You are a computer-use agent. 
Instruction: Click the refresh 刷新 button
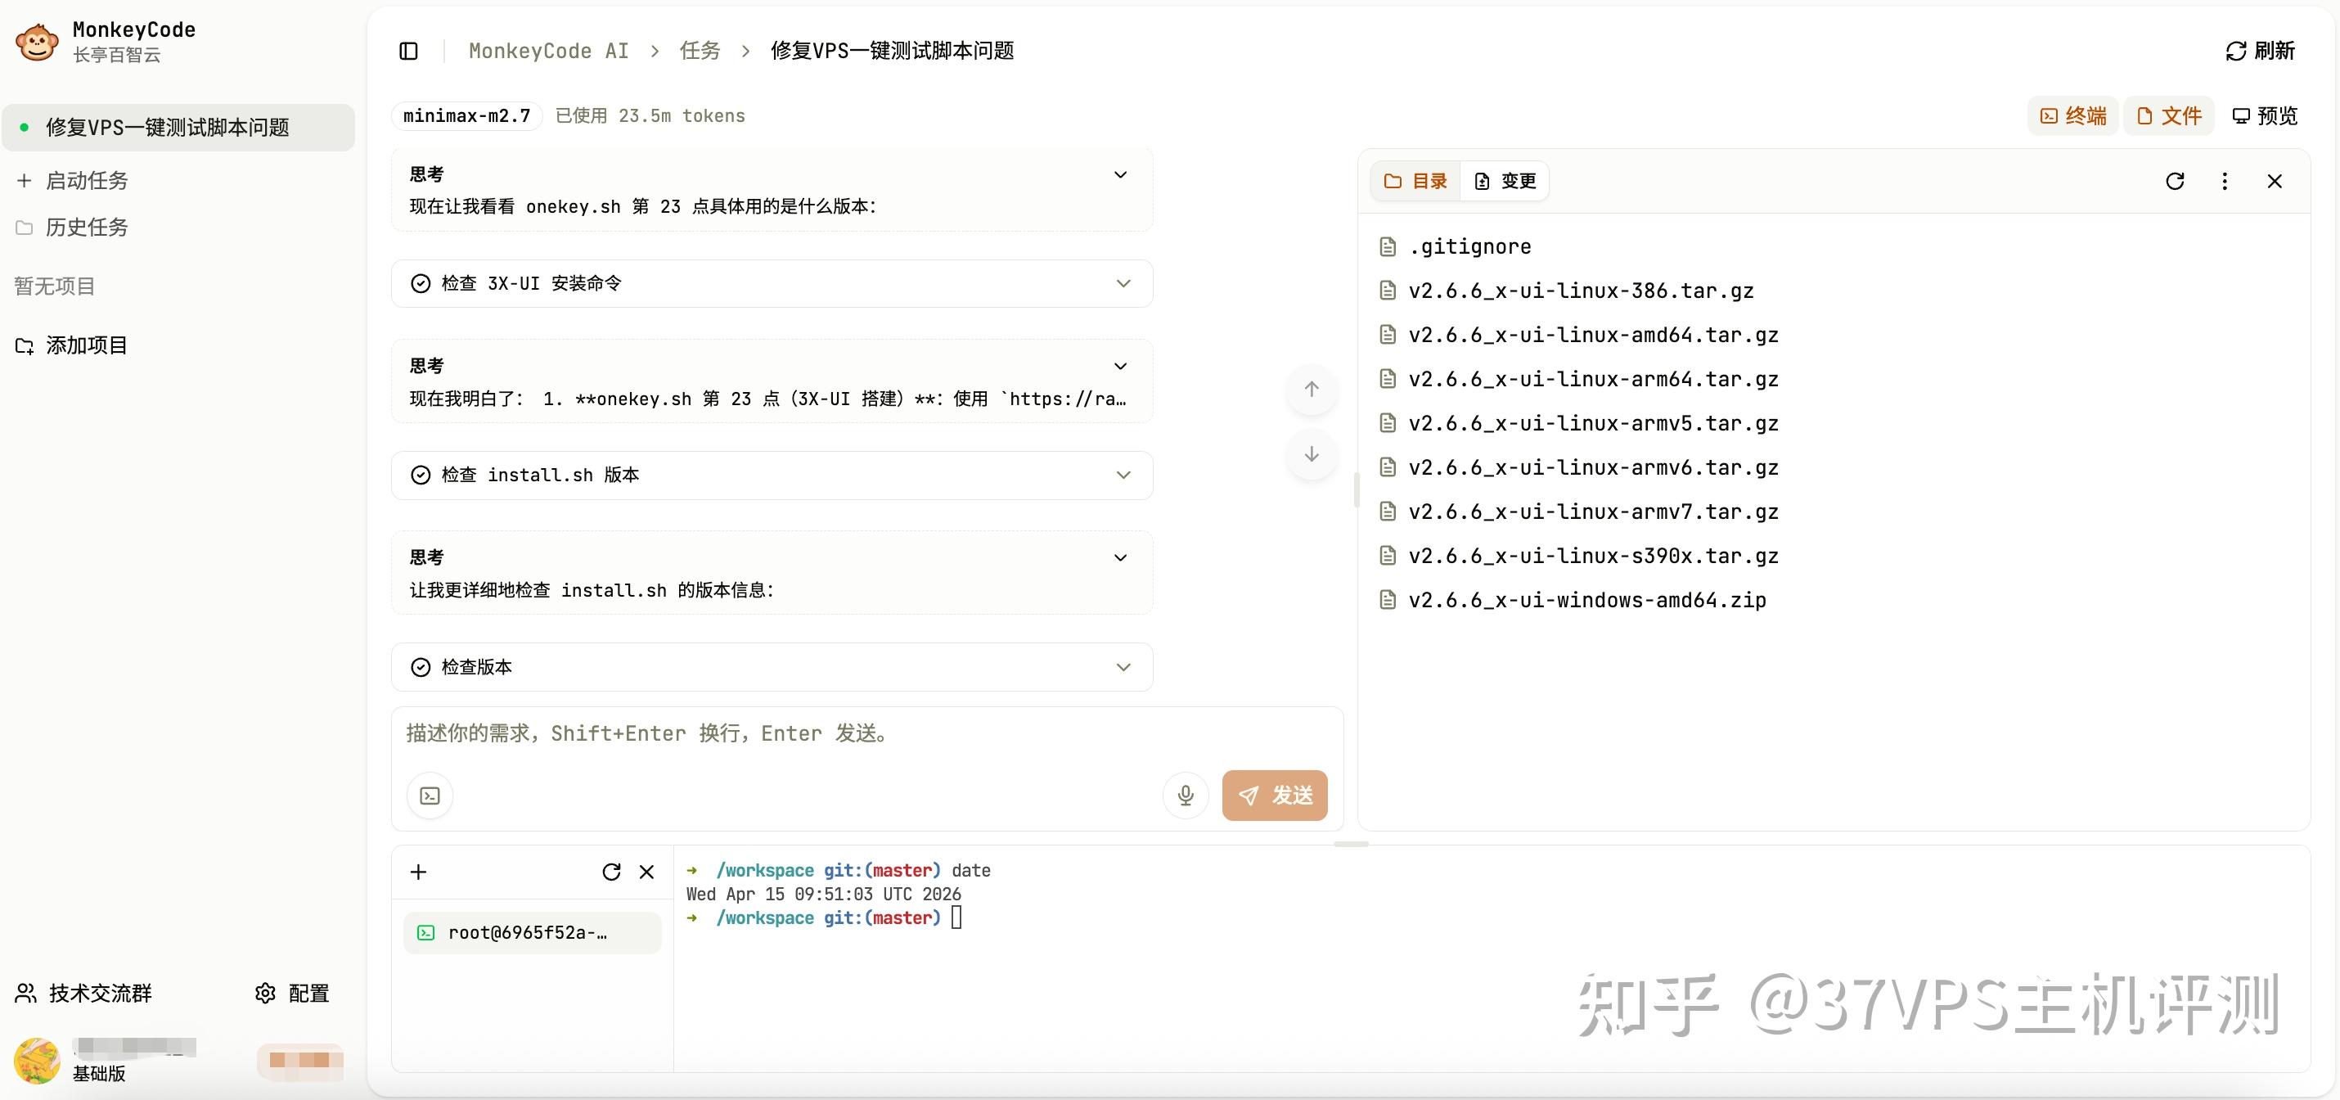point(2261,51)
